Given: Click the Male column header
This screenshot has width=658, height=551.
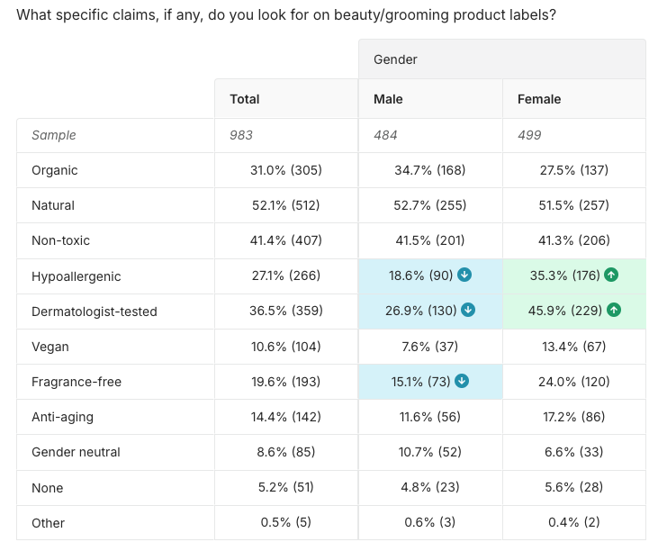Looking at the screenshot, I should (x=388, y=99).
